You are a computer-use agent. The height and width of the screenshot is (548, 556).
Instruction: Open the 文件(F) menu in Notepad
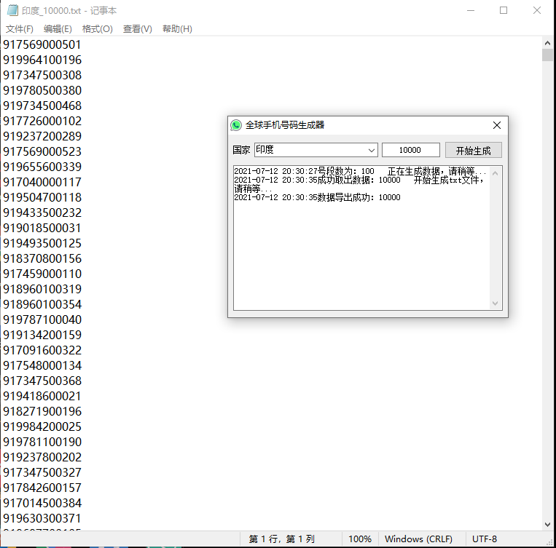click(x=20, y=29)
